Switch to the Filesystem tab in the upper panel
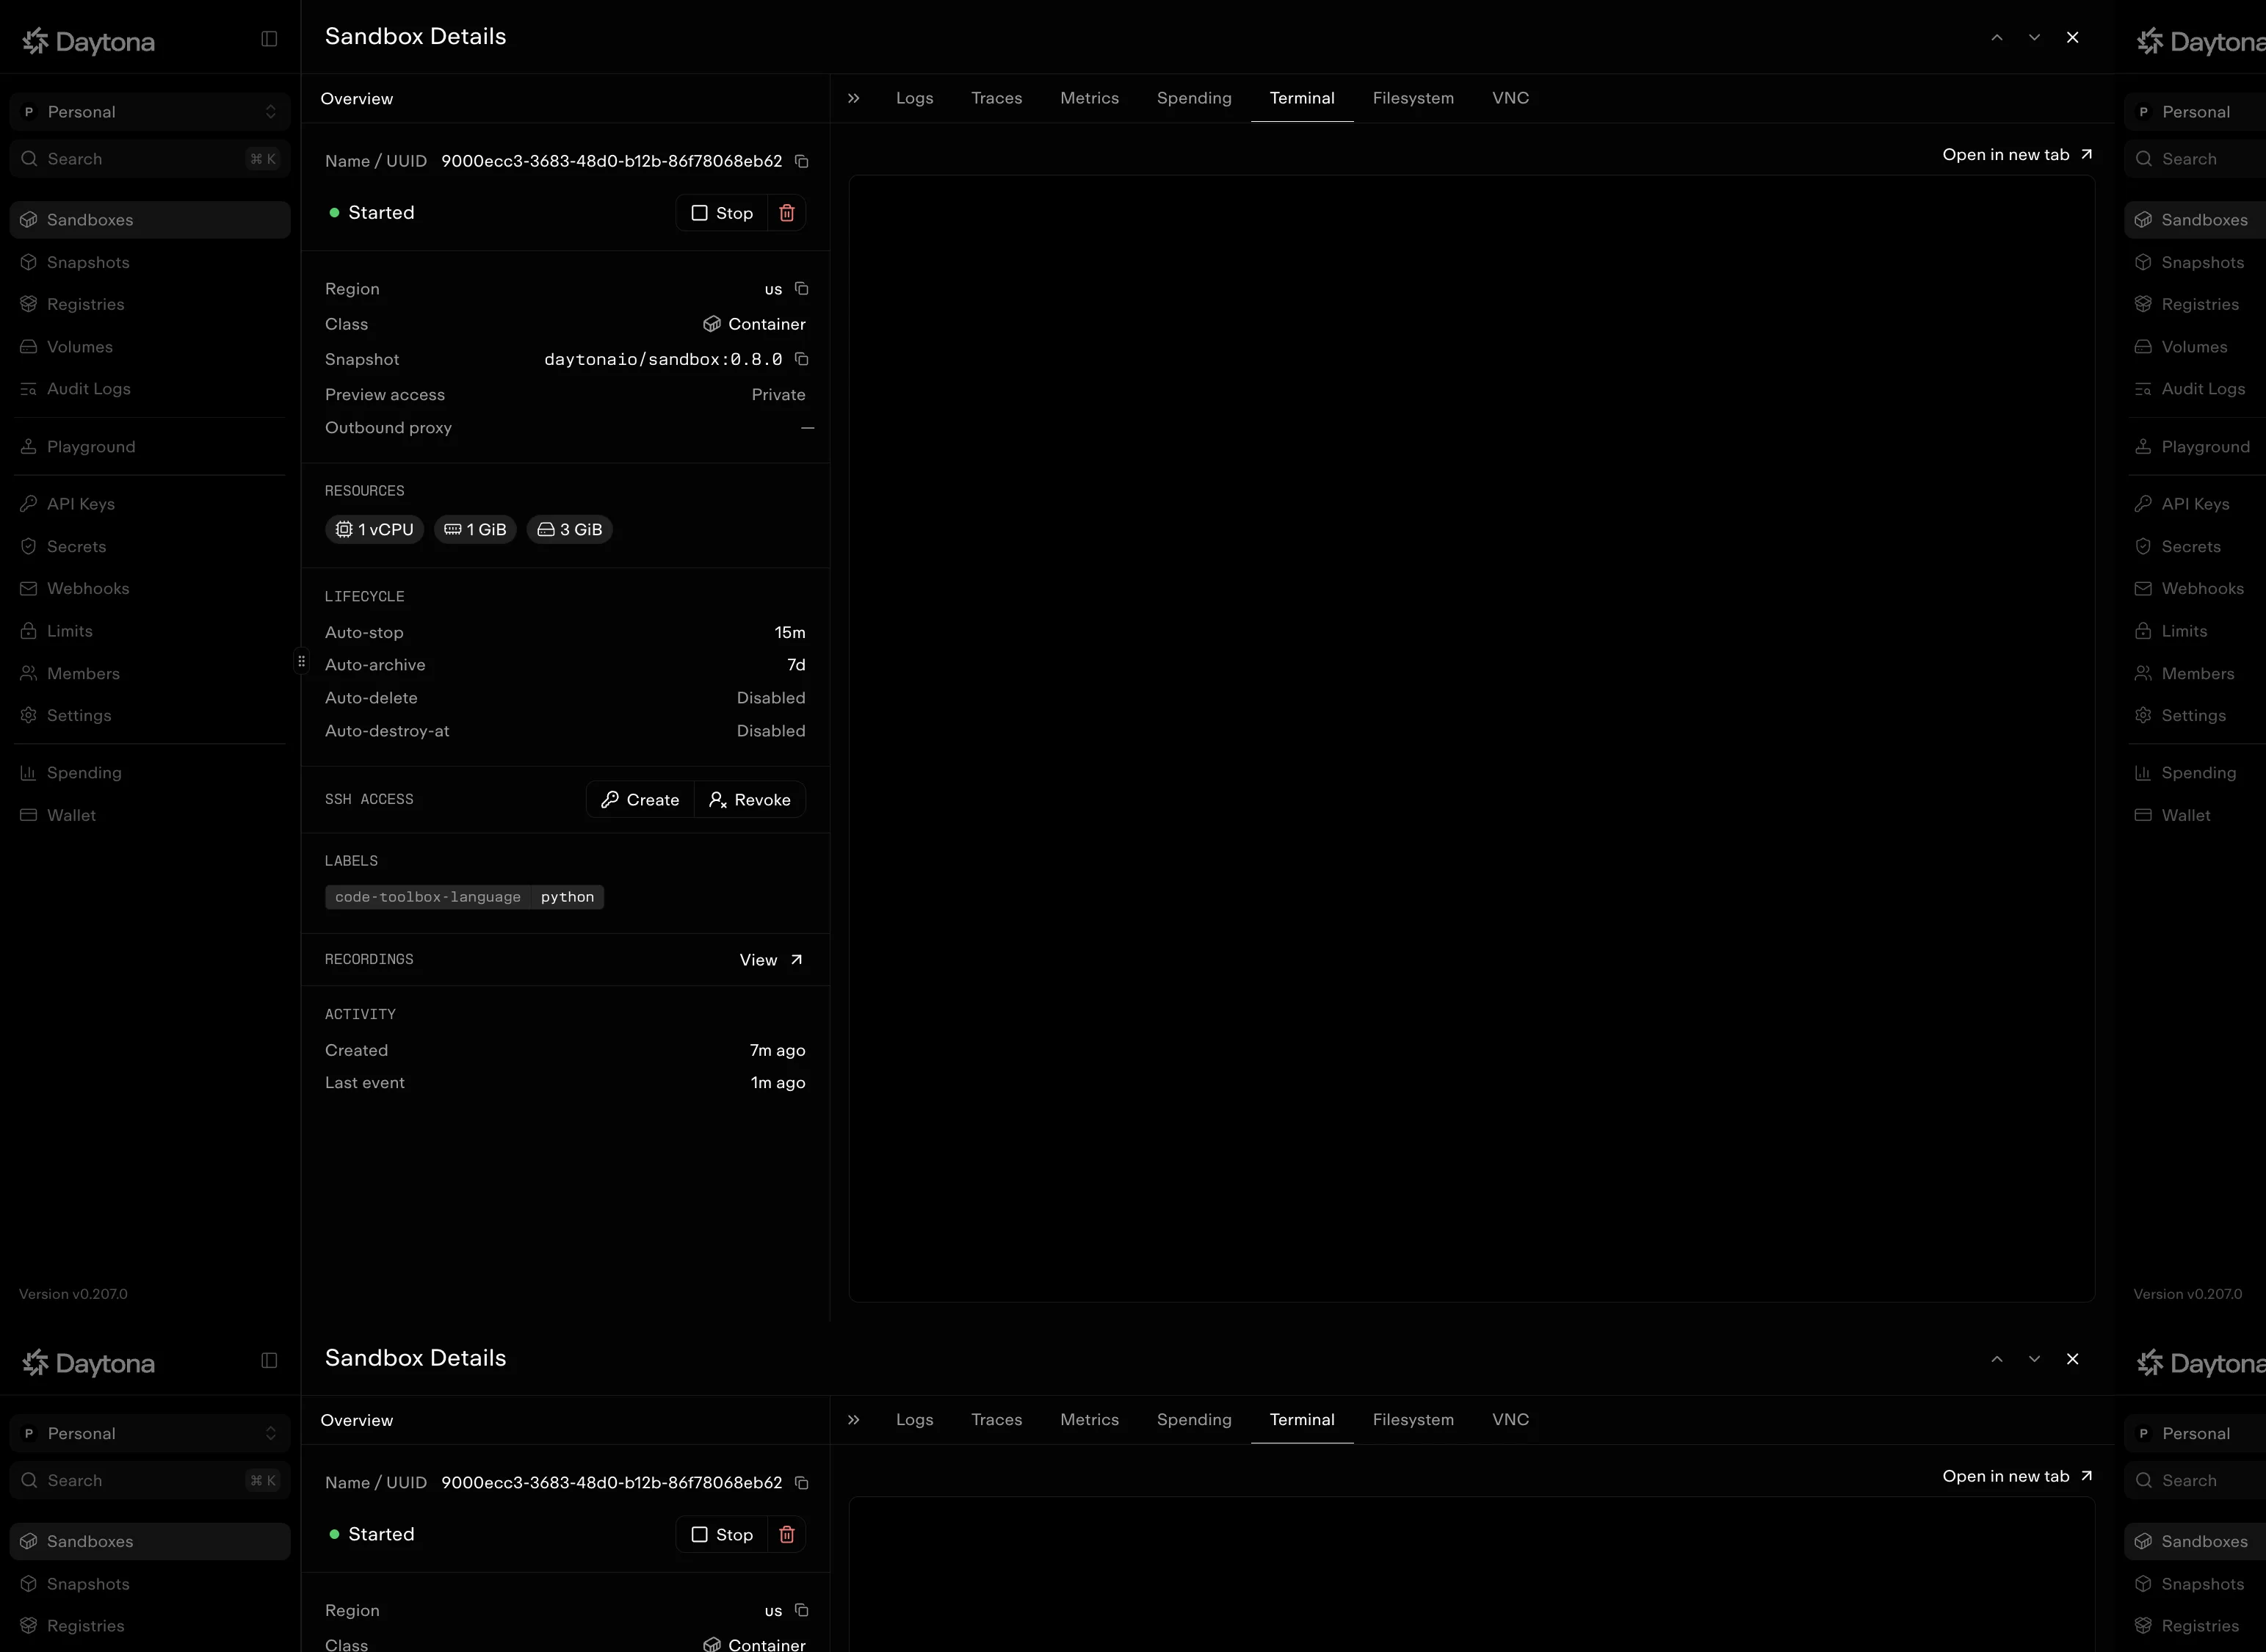 coord(1413,98)
